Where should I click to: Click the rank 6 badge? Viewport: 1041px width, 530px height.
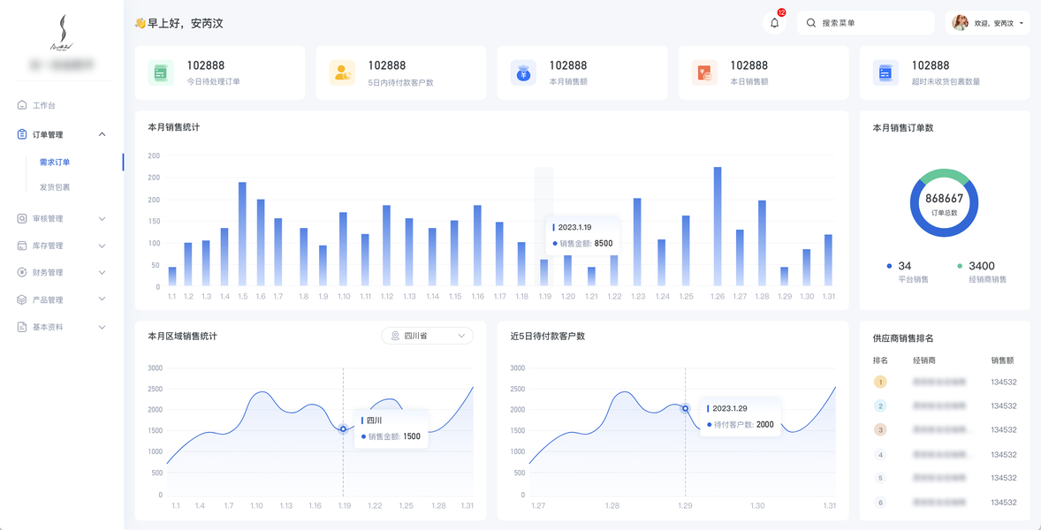click(x=880, y=502)
